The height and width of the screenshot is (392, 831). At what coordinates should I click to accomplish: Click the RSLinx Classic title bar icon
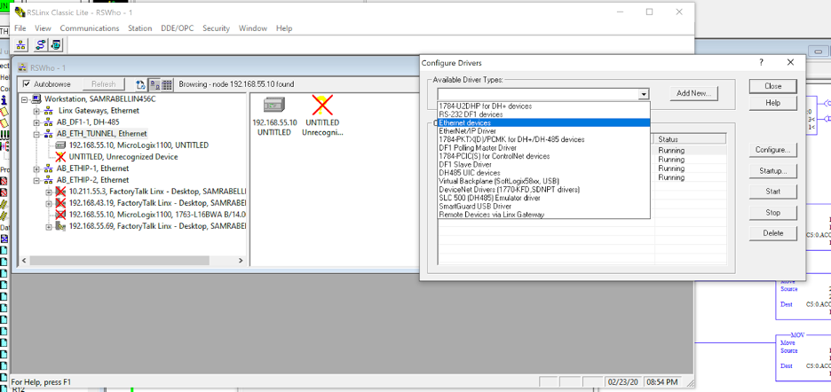pos(19,12)
